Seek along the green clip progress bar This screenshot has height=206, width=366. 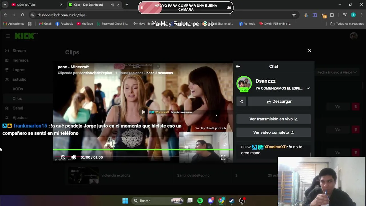coord(143,149)
